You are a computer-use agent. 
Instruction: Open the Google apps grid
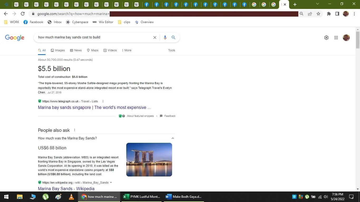(x=336, y=38)
